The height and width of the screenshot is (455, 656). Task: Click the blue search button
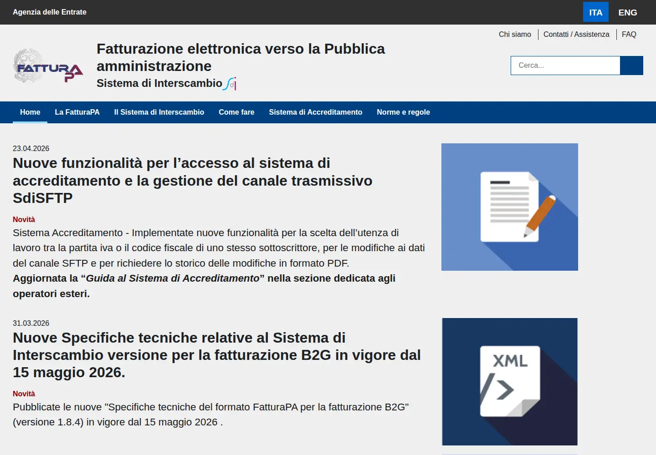[x=631, y=66]
